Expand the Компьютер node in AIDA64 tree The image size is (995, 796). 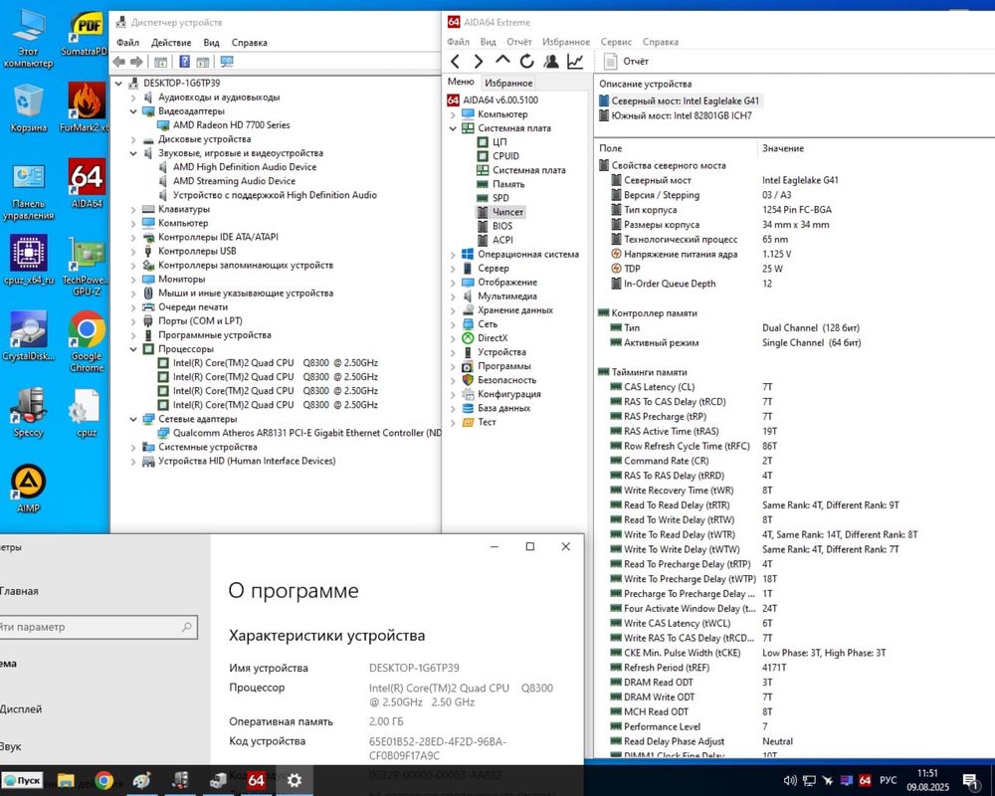tap(453, 114)
